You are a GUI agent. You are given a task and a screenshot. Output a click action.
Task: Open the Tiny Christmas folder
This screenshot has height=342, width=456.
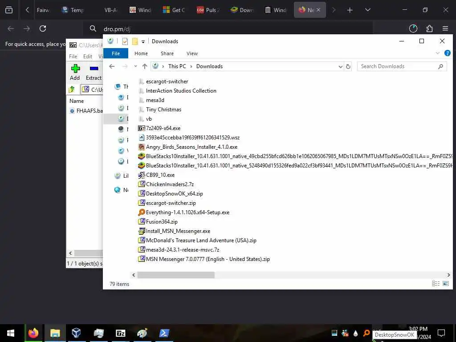coord(160,110)
